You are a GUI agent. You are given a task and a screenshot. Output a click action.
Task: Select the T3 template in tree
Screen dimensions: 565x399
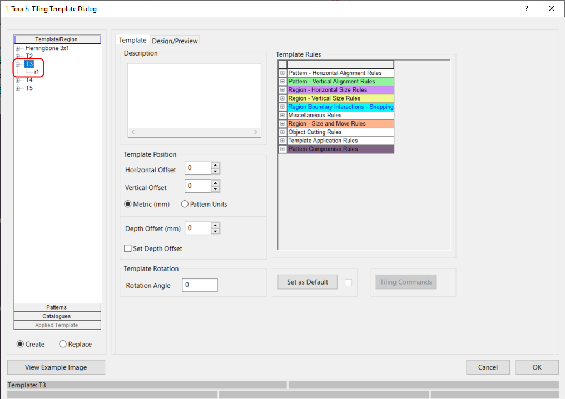point(29,64)
